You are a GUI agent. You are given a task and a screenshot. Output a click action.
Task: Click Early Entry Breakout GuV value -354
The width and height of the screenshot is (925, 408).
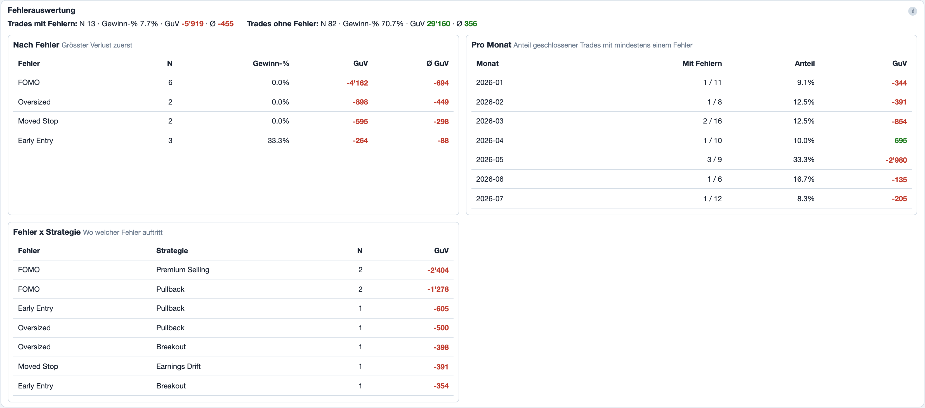441,386
